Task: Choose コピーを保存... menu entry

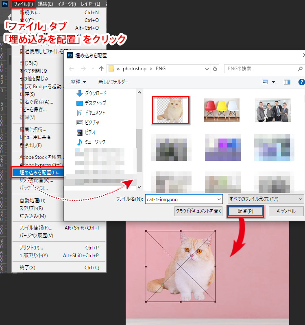Action: point(38,109)
